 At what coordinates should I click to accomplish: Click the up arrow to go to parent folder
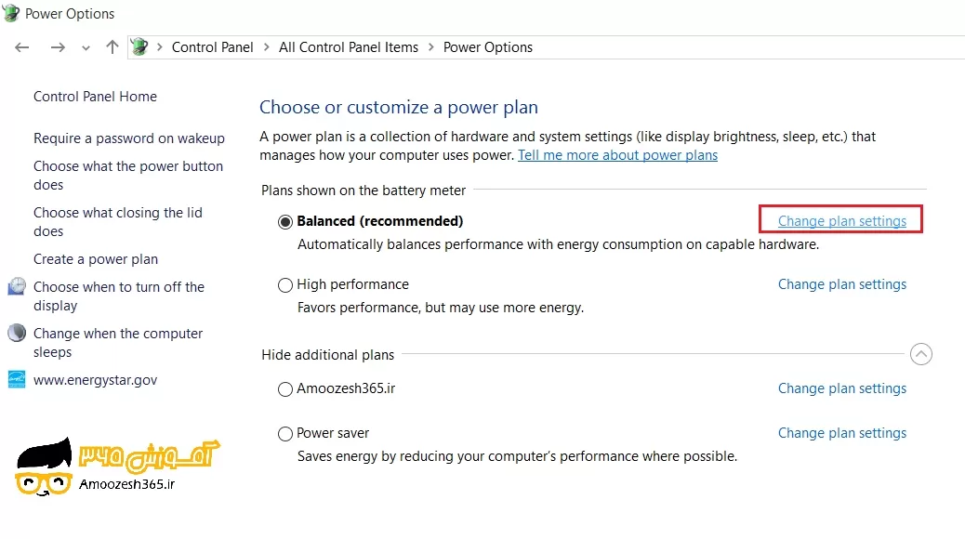(x=112, y=46)
